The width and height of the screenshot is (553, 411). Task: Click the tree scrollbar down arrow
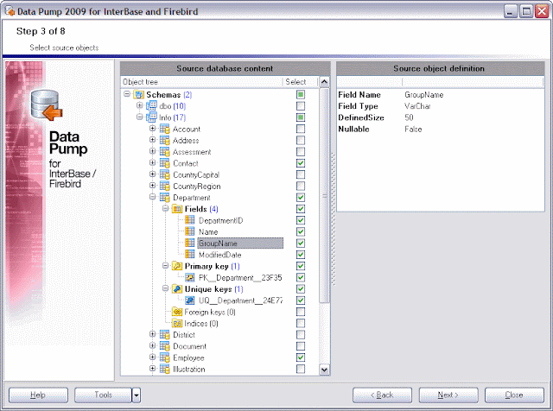pyautogui.click(x=324, y=370)
